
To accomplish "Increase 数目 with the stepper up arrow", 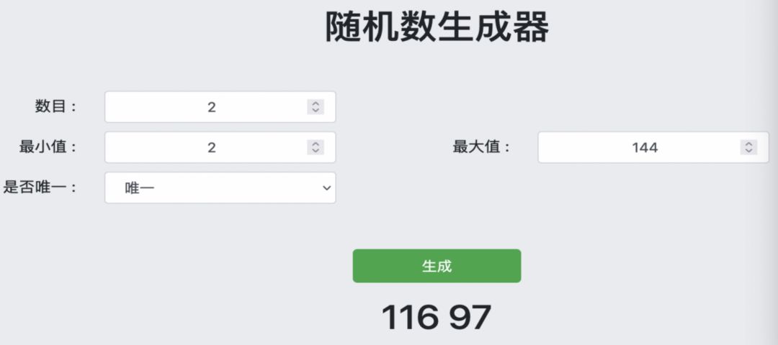I will [x=315, y=103].
